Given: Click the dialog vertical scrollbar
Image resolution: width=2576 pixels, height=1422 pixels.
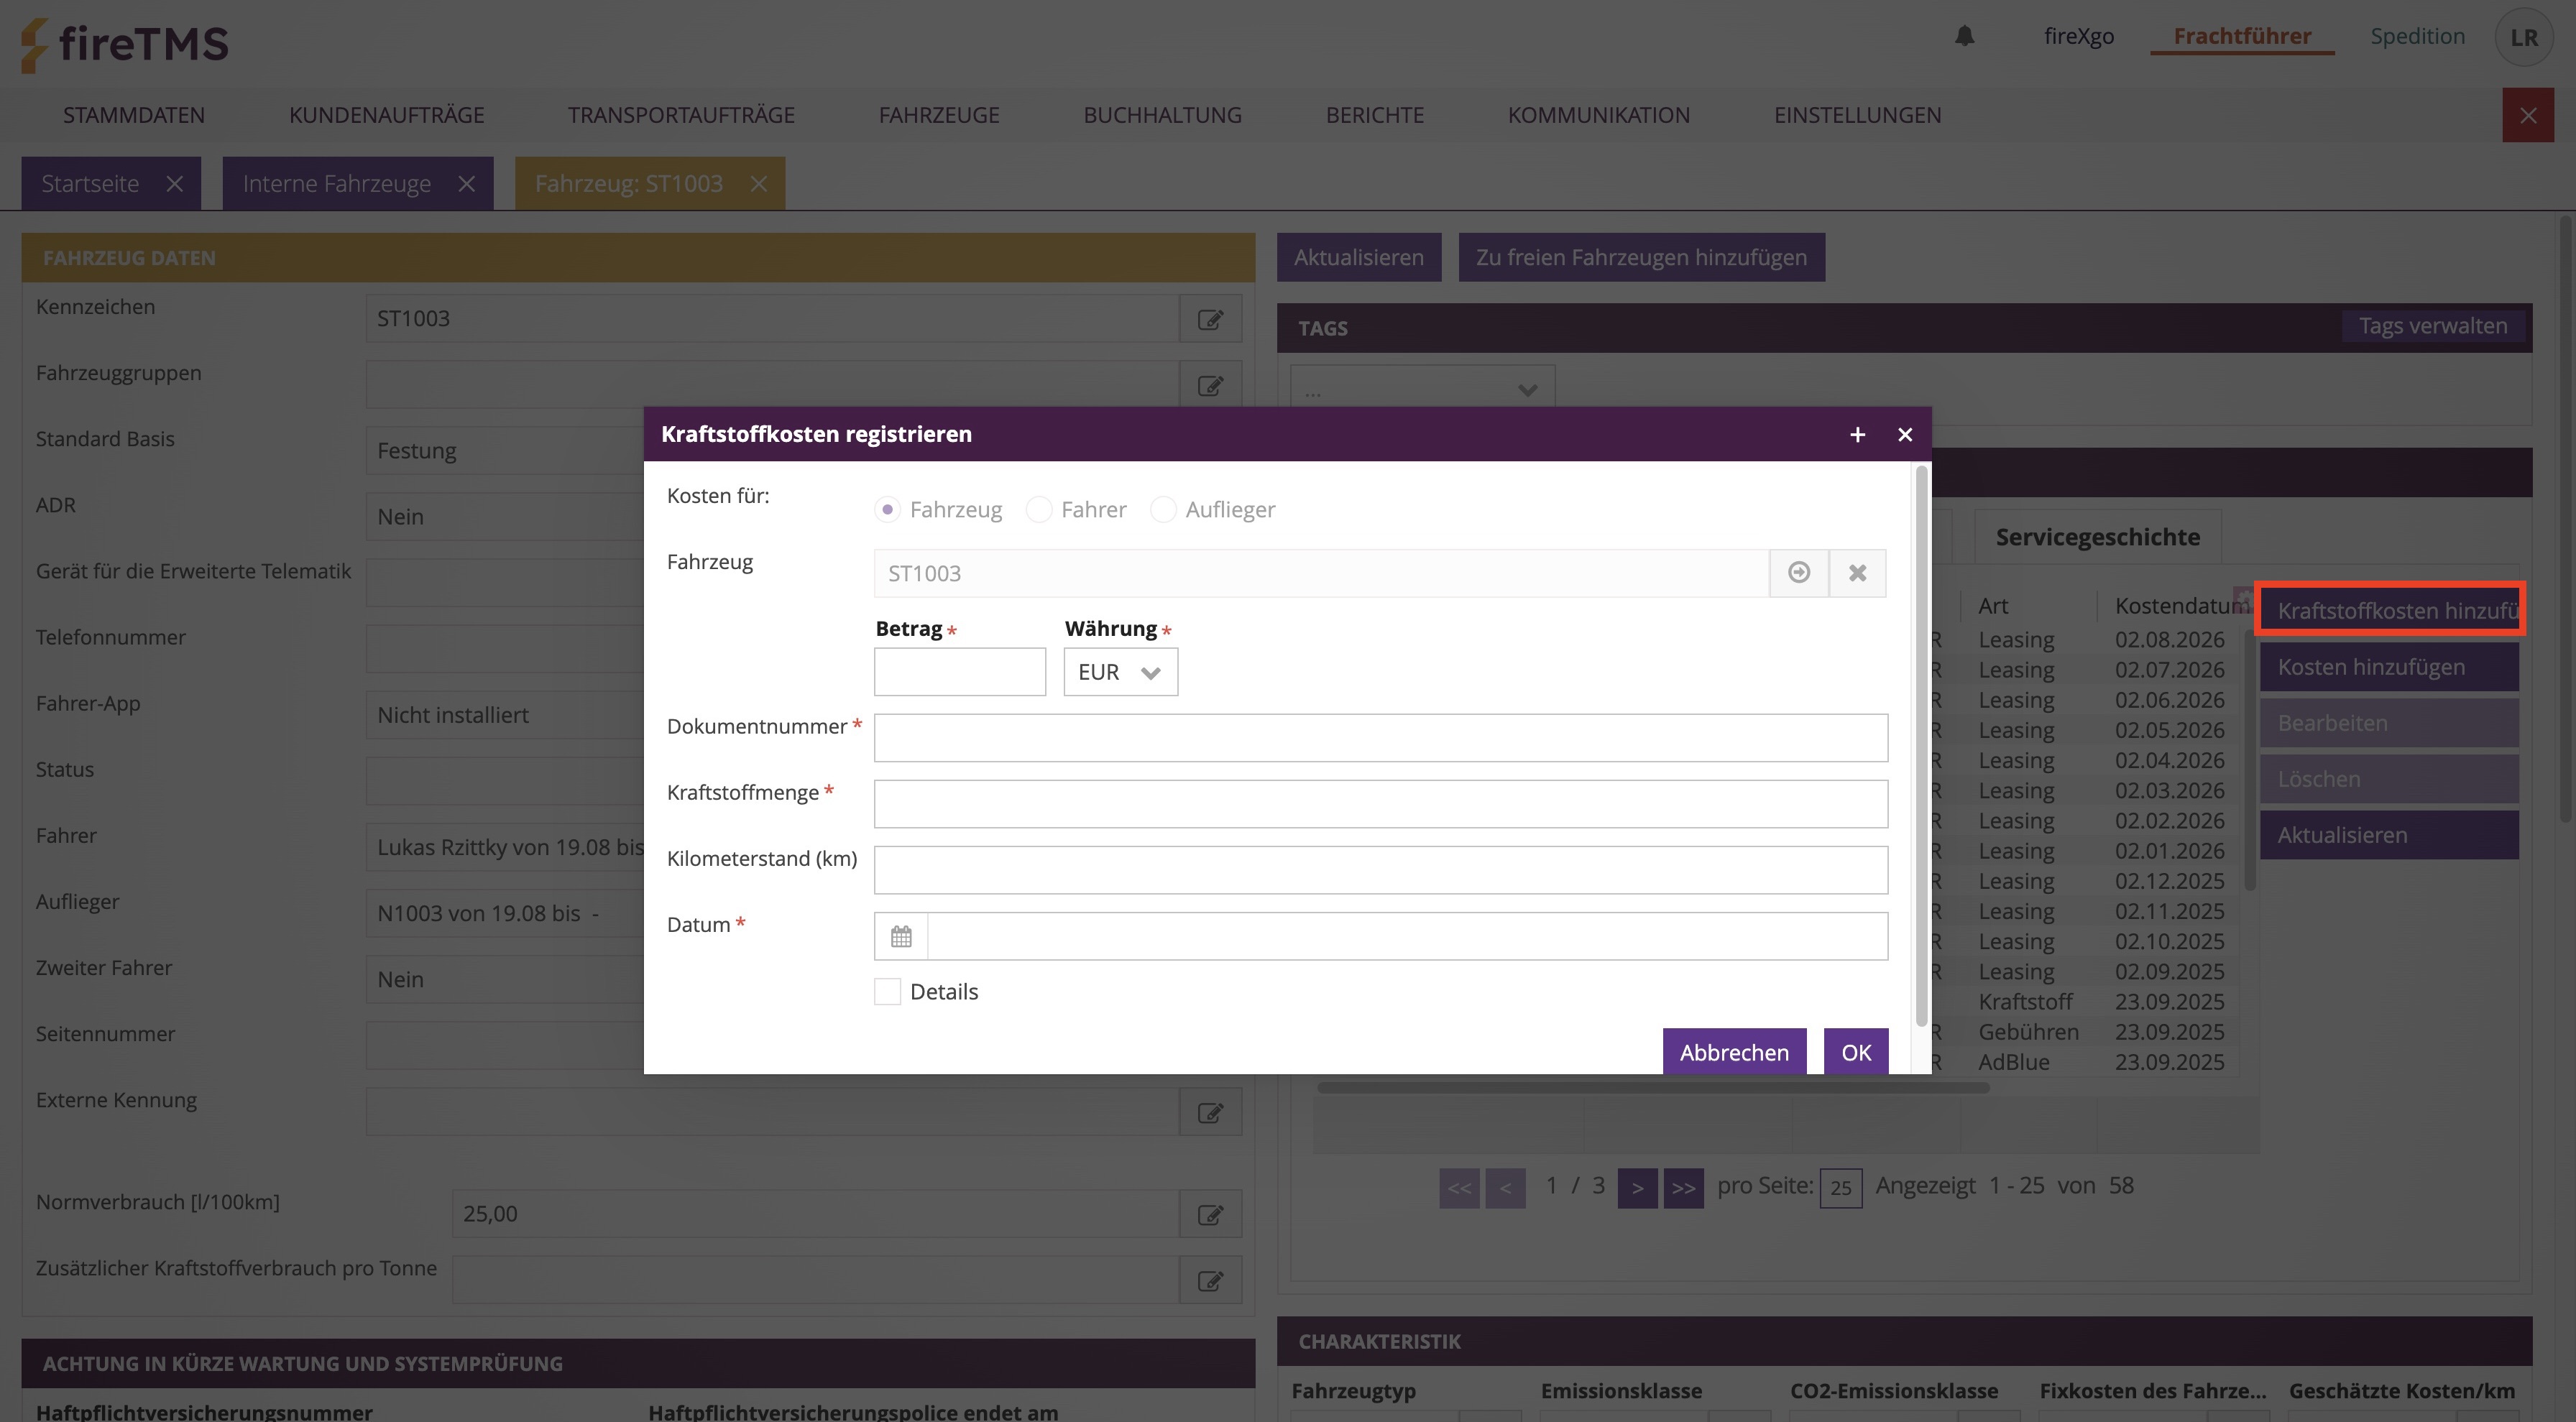Looking at the screenshot, I should tap(1921, 745).
